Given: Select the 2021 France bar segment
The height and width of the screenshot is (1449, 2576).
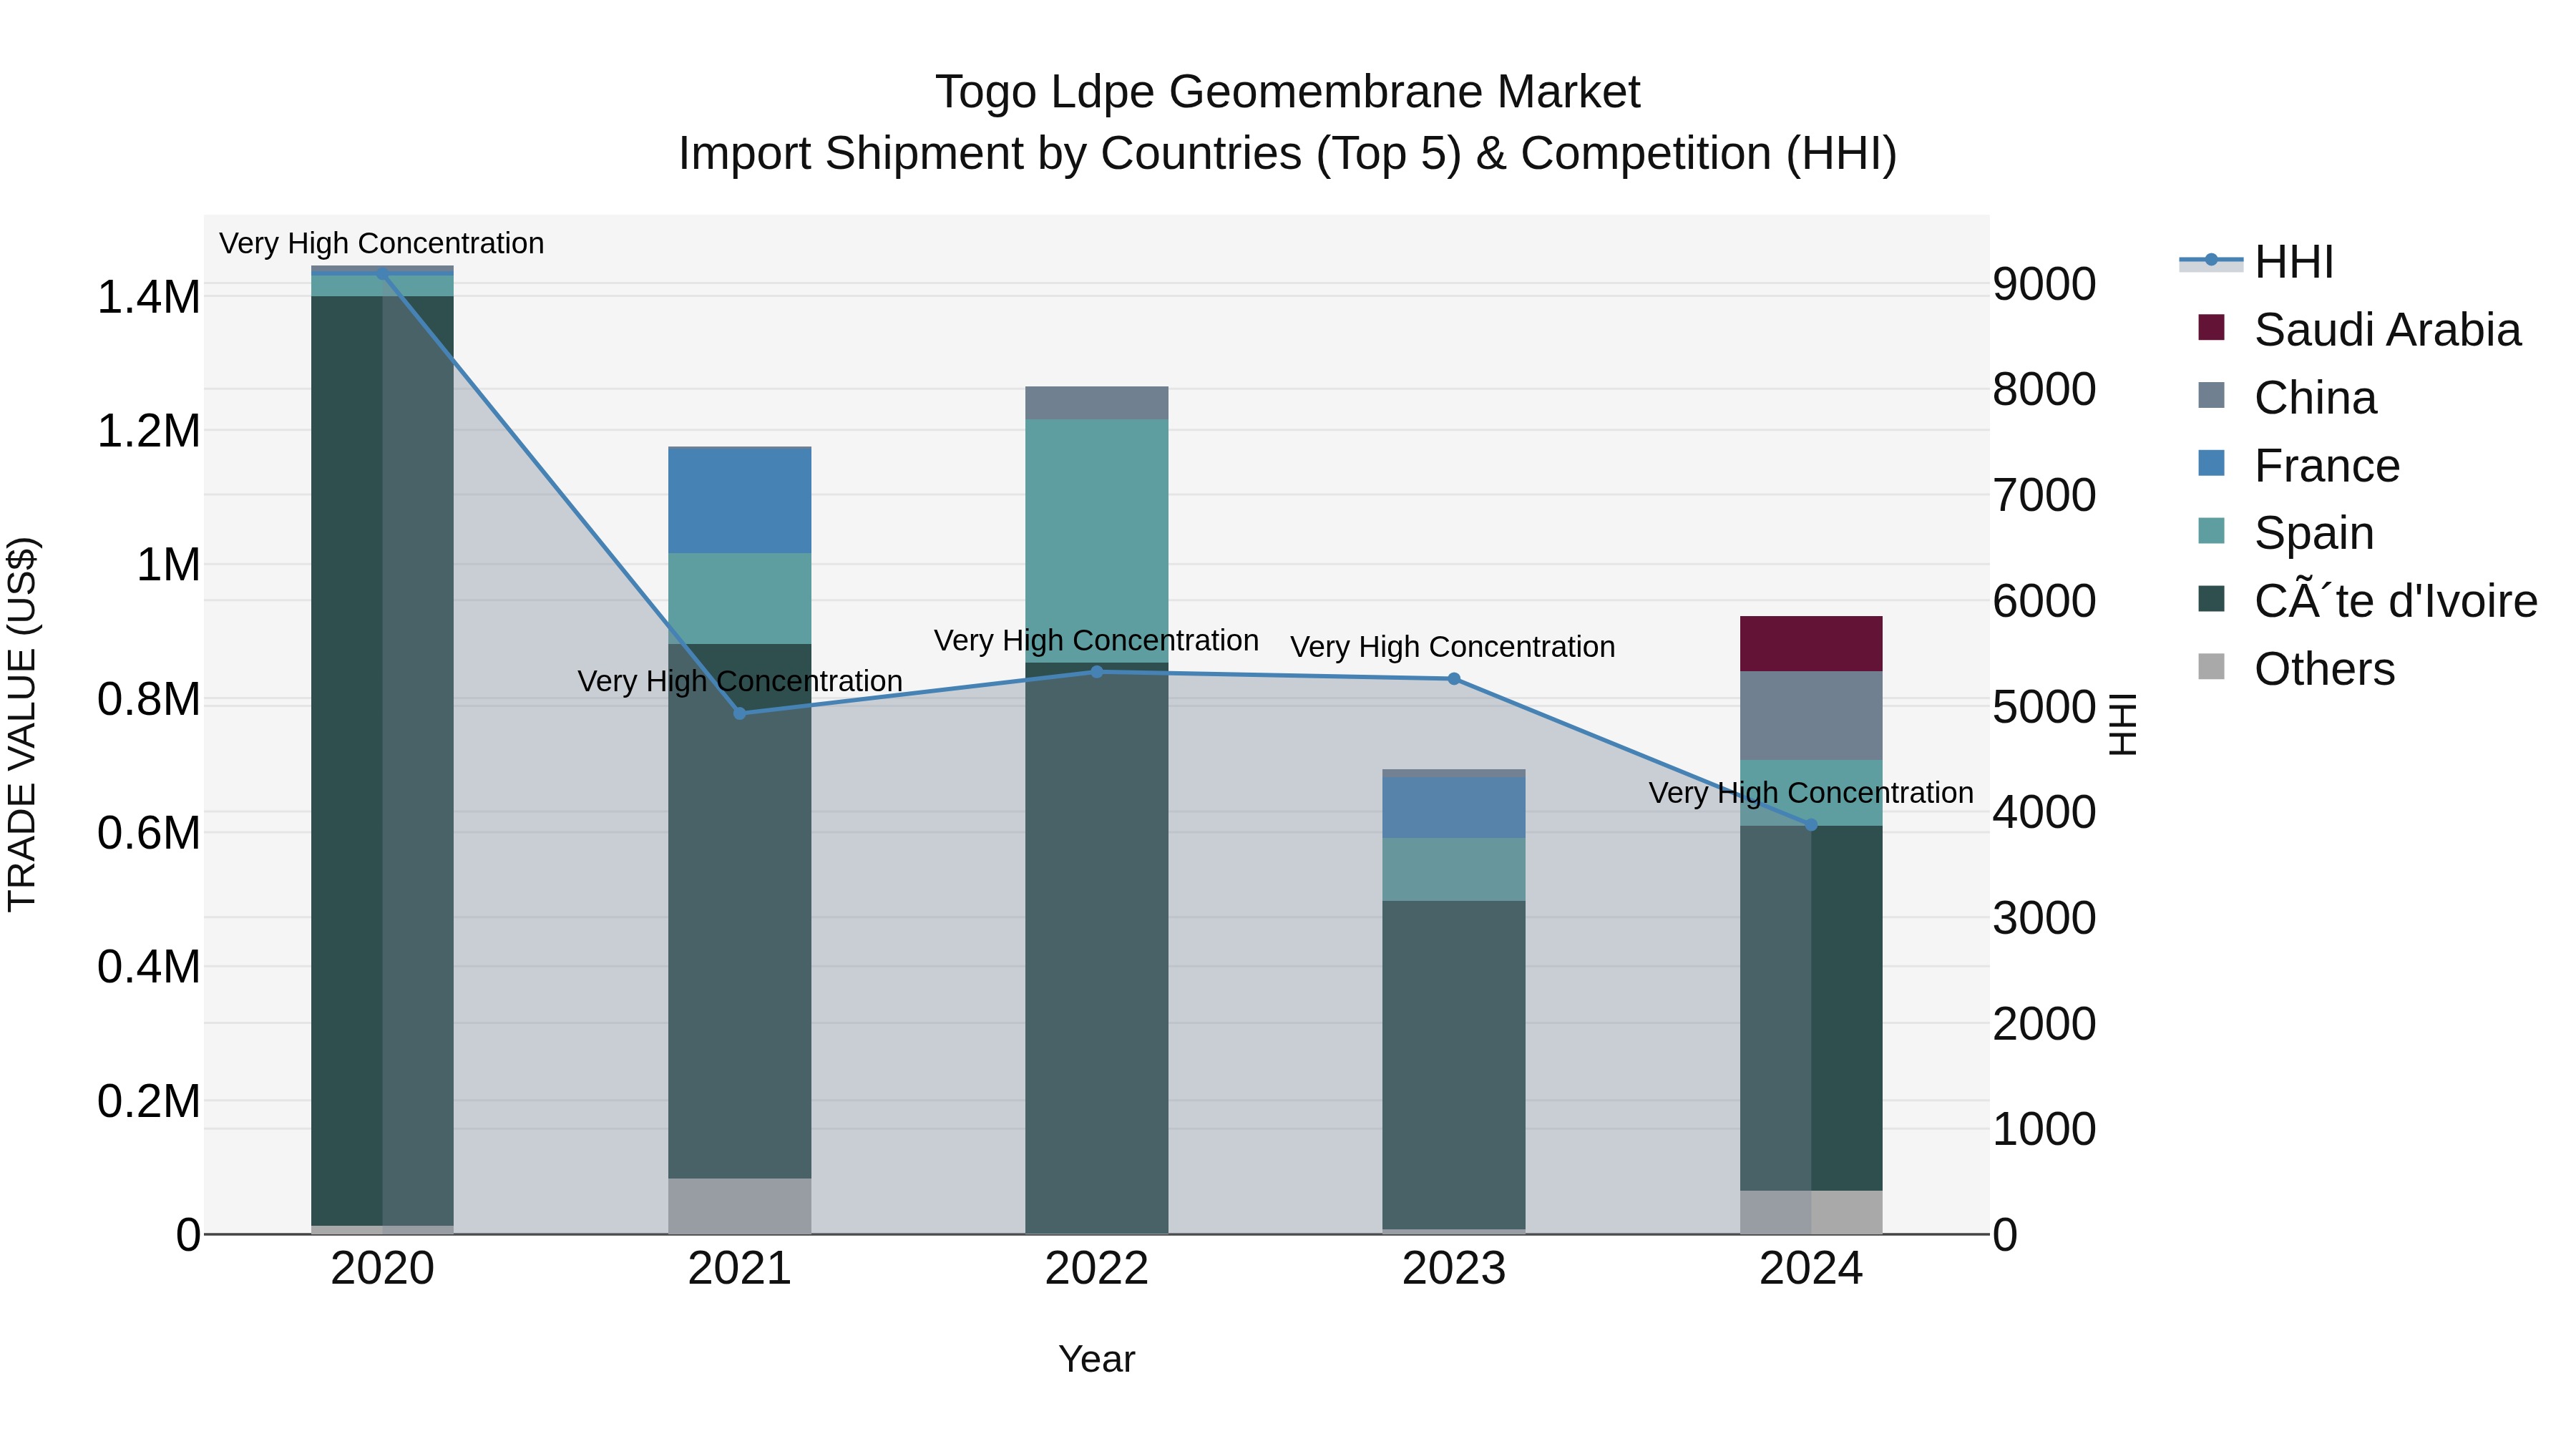Looking at the screenshot, I should (x=740, y=501).
